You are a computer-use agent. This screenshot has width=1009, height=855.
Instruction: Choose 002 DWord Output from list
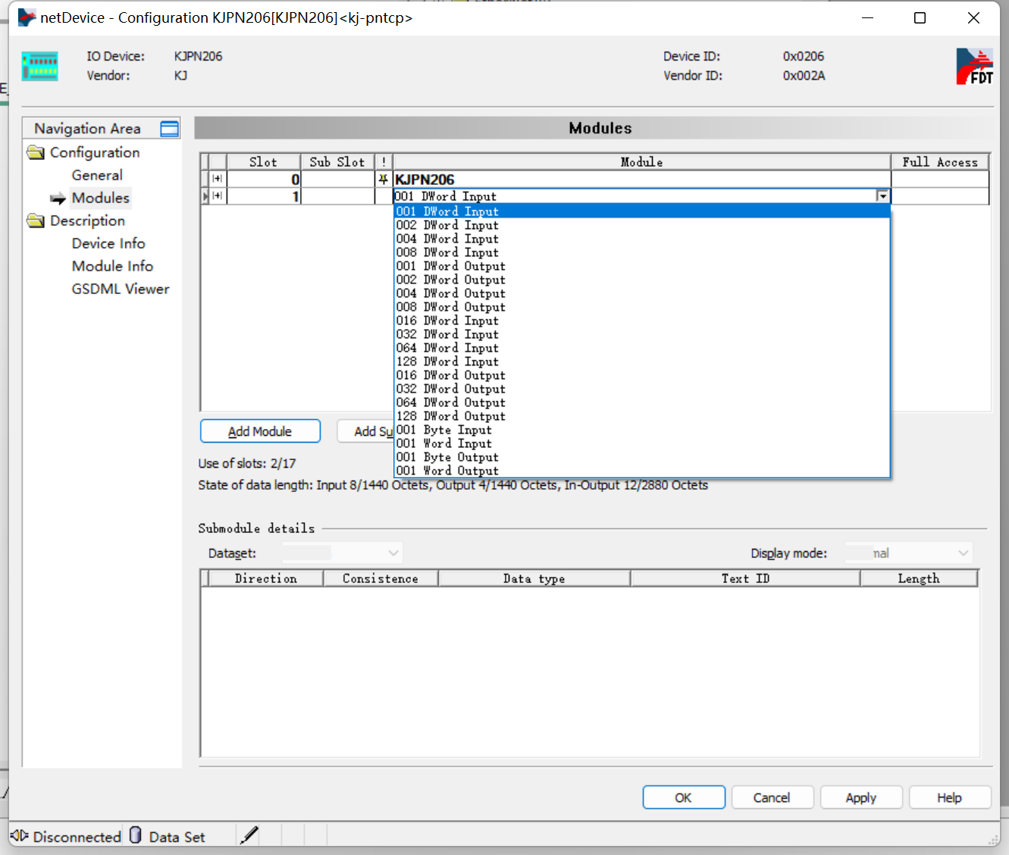point(642,280)
